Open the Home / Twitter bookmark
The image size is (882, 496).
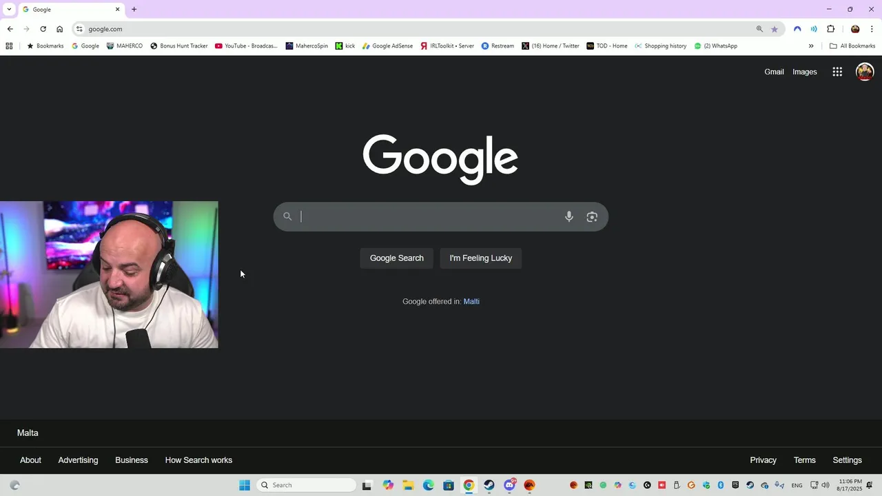[551, 46]
